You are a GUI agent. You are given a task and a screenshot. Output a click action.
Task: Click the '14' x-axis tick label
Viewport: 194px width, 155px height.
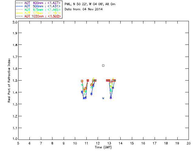click(x=121, y=143)
